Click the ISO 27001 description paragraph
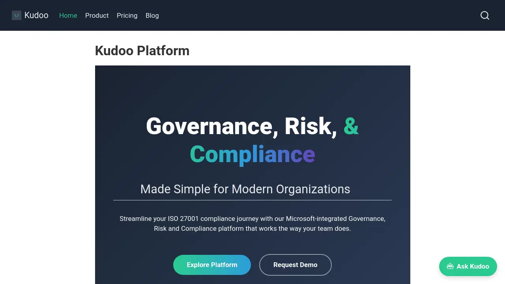Screen dimensions: 505x284 tap(252, 223)
